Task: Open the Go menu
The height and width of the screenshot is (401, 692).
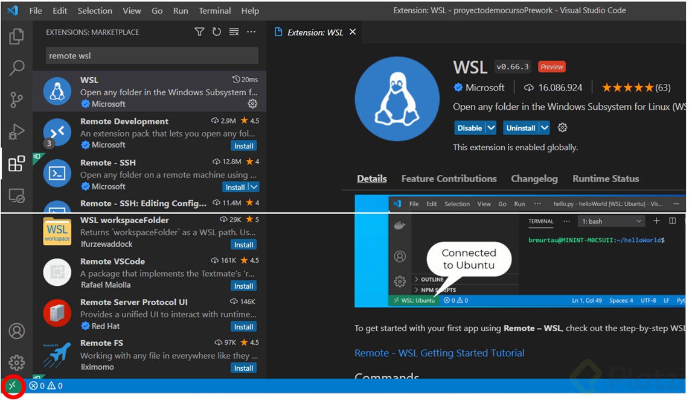Action: (x=157, y=11)
